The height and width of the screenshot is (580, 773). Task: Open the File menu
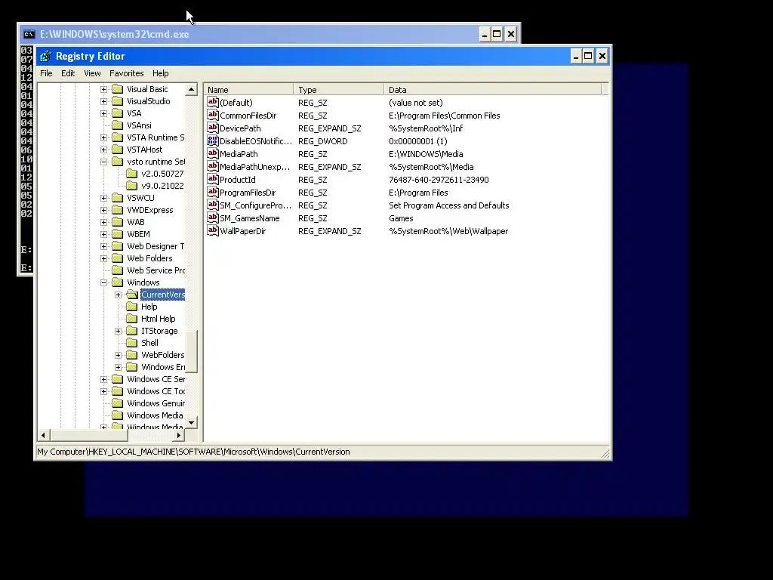point(46,73)
